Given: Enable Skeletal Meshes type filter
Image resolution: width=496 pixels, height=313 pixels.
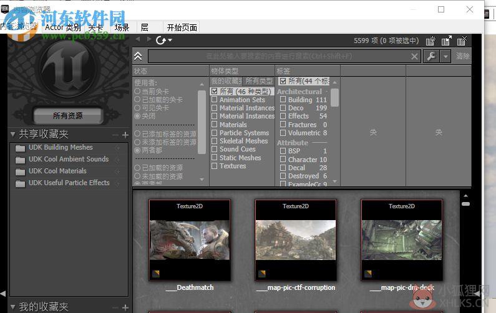Looking at the screenshot, I should coord(215,141).
